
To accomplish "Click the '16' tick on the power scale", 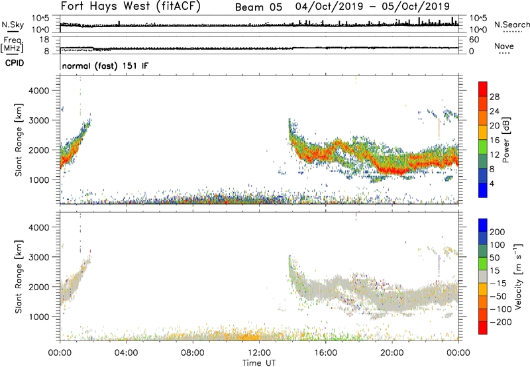I will pyautogui.click(x=494, y=140).
